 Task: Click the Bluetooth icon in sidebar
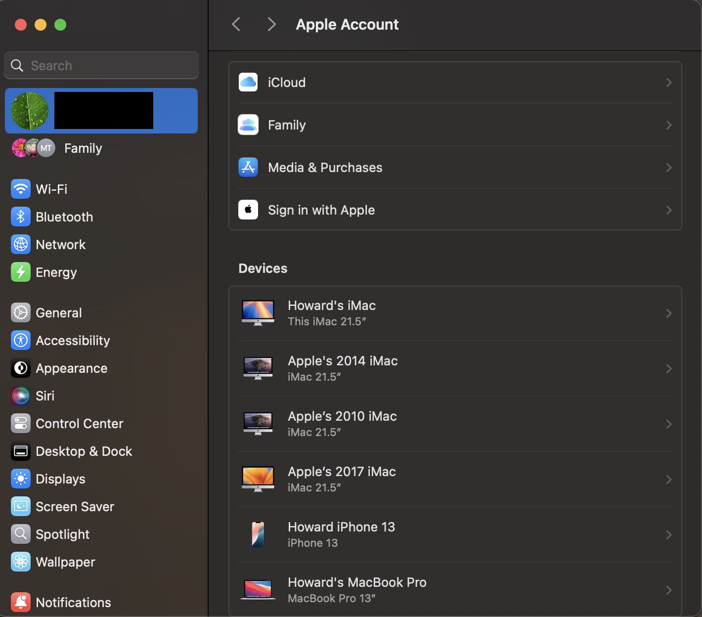(x=21, y=217)
